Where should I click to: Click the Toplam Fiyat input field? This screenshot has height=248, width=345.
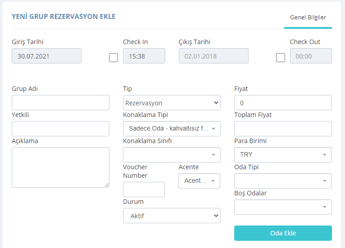pyautogui.click(x=283, y=129)
